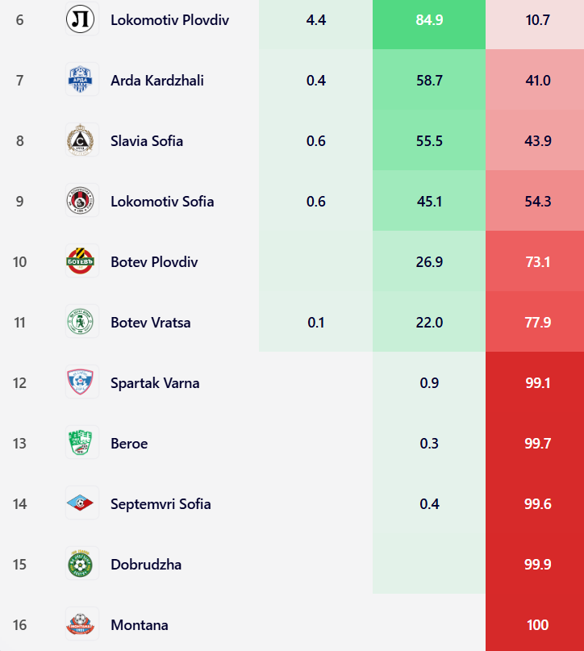Image resolution: width=584 pixels, height=651 pixels.
Task: Click the Septemvri Sofia crest icon
Action: (x=82, y=503)
